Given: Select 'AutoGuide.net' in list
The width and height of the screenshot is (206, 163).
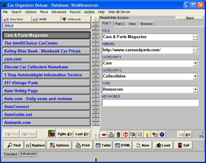Looking at the screenshot, I should point(46,114).
